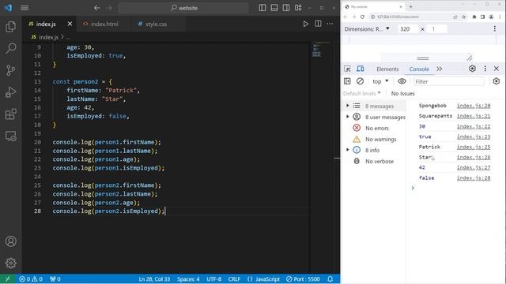The image size is (506, 284).
Task: Open the Source Control view
Action: (x=10, y=70)
